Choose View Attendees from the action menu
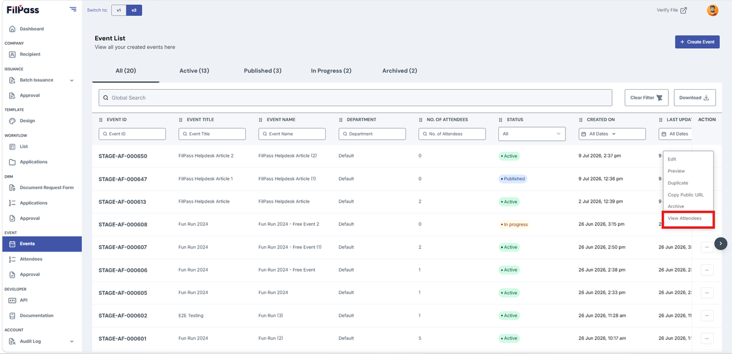 (684, 218)
